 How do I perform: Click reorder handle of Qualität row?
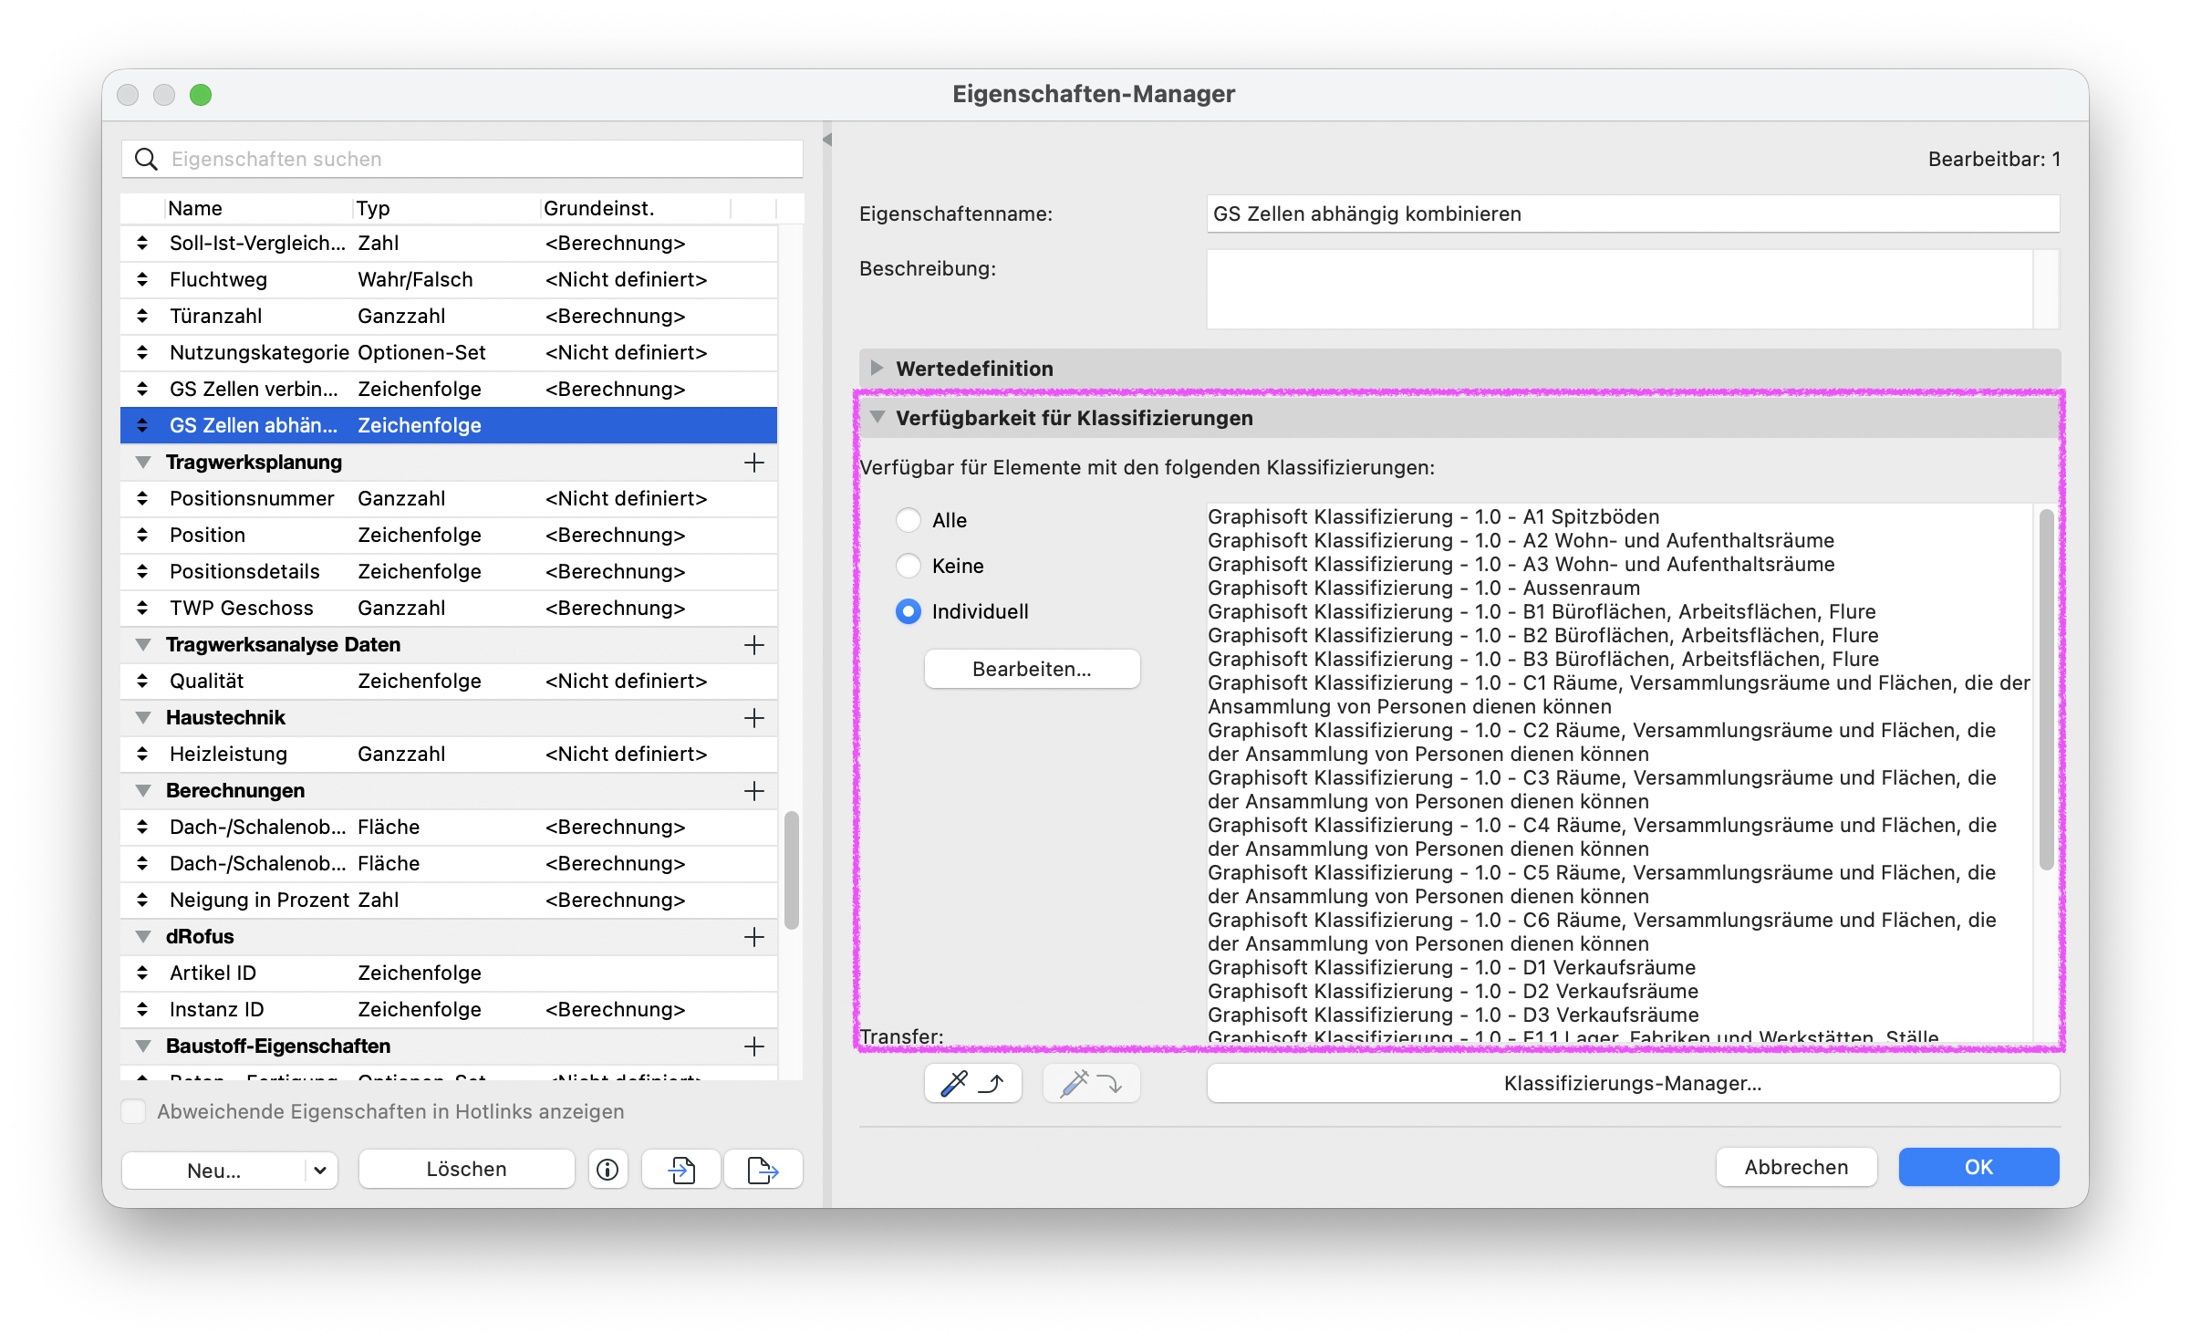click(x=142, y=681)
